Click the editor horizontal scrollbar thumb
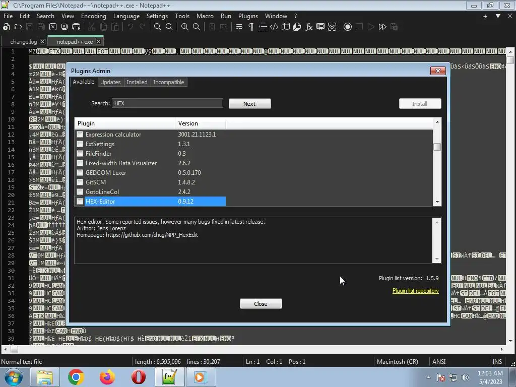Screen dimensions: 516x387 tap(14, 349)
